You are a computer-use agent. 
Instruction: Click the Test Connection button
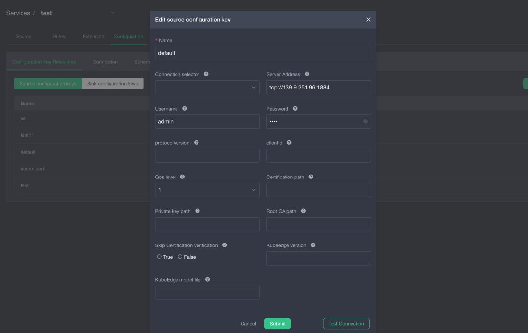pyautogui.click(x=346, y=324)
